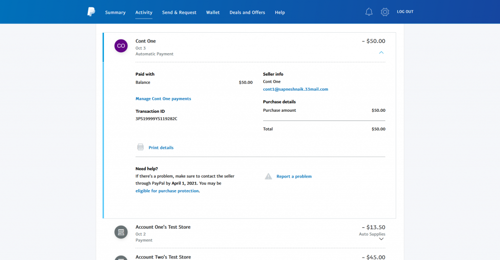This screenshot has width=500, height=260.
Task: Open the Wallet tab
Action: pos(213,12)
